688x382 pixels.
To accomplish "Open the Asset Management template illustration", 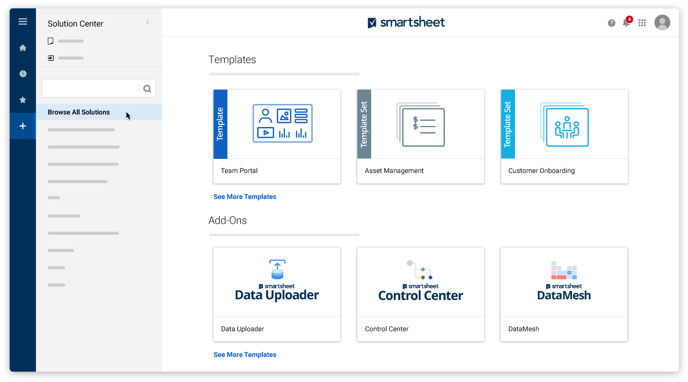I will (421, 124).
